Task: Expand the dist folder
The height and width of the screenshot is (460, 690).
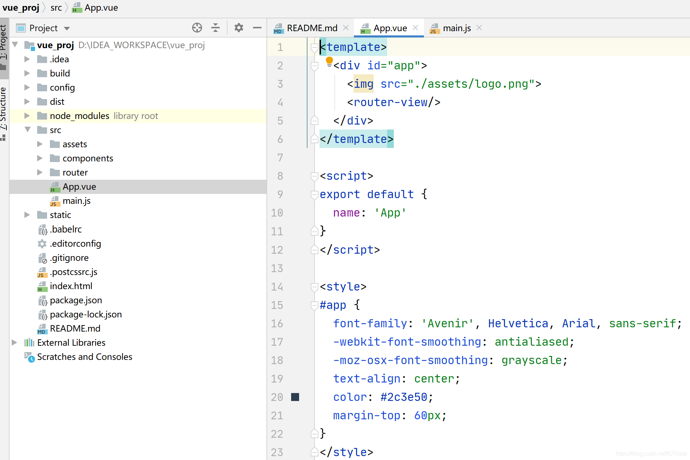Action: click(27, 102)
